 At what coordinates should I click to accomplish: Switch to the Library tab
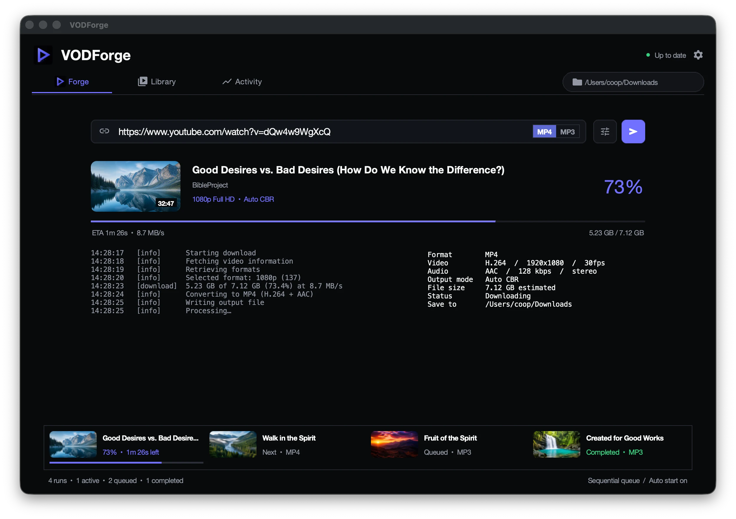pos(157,82)
